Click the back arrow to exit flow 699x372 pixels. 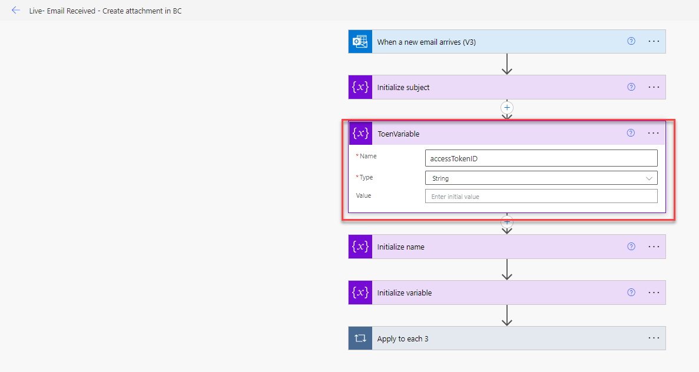tap(16, 10)
